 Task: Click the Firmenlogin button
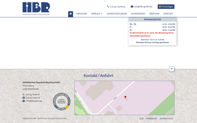click(x=166, y=7)
